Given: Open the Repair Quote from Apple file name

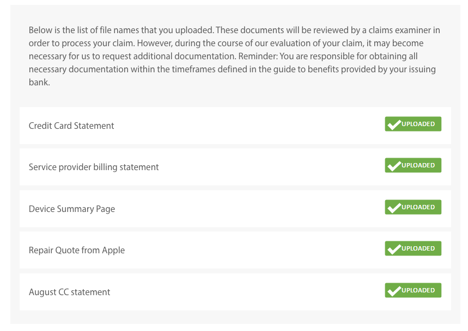Looking at the screenshot, I should 77,250.
